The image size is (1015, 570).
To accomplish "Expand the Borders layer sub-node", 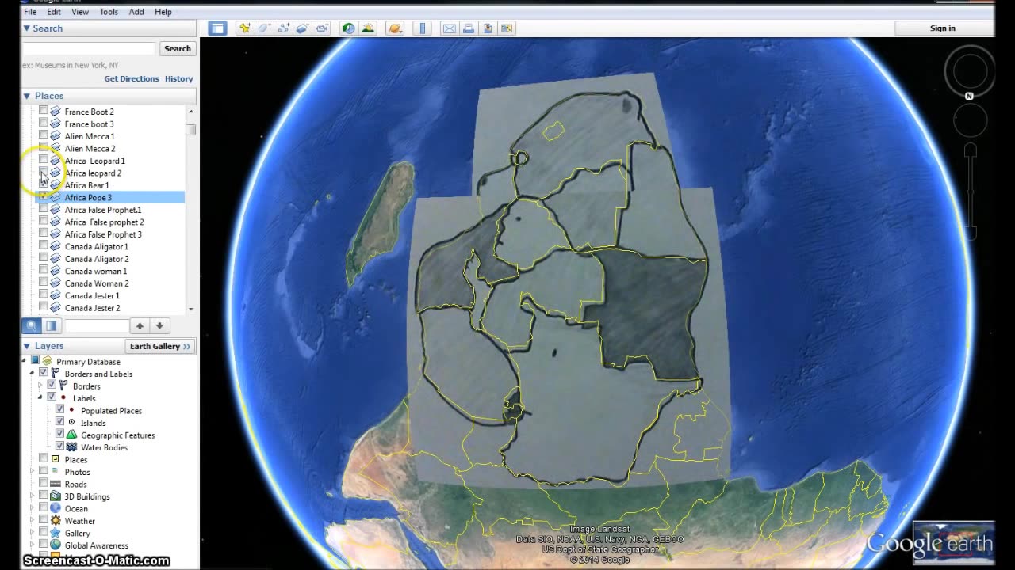I will click(x=40, y=386).
